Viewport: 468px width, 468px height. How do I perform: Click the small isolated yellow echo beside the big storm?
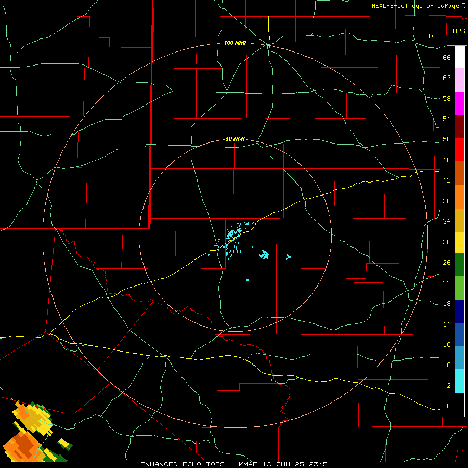63,441
